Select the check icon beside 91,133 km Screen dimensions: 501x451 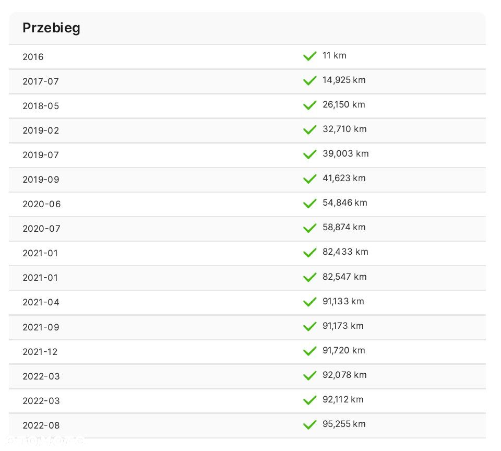tap(309, 302)
